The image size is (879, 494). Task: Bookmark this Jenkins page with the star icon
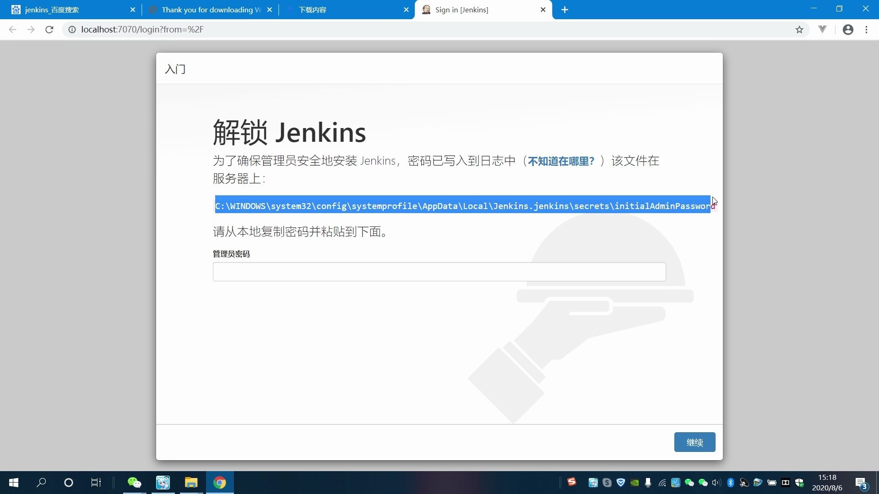coord(799,29)
